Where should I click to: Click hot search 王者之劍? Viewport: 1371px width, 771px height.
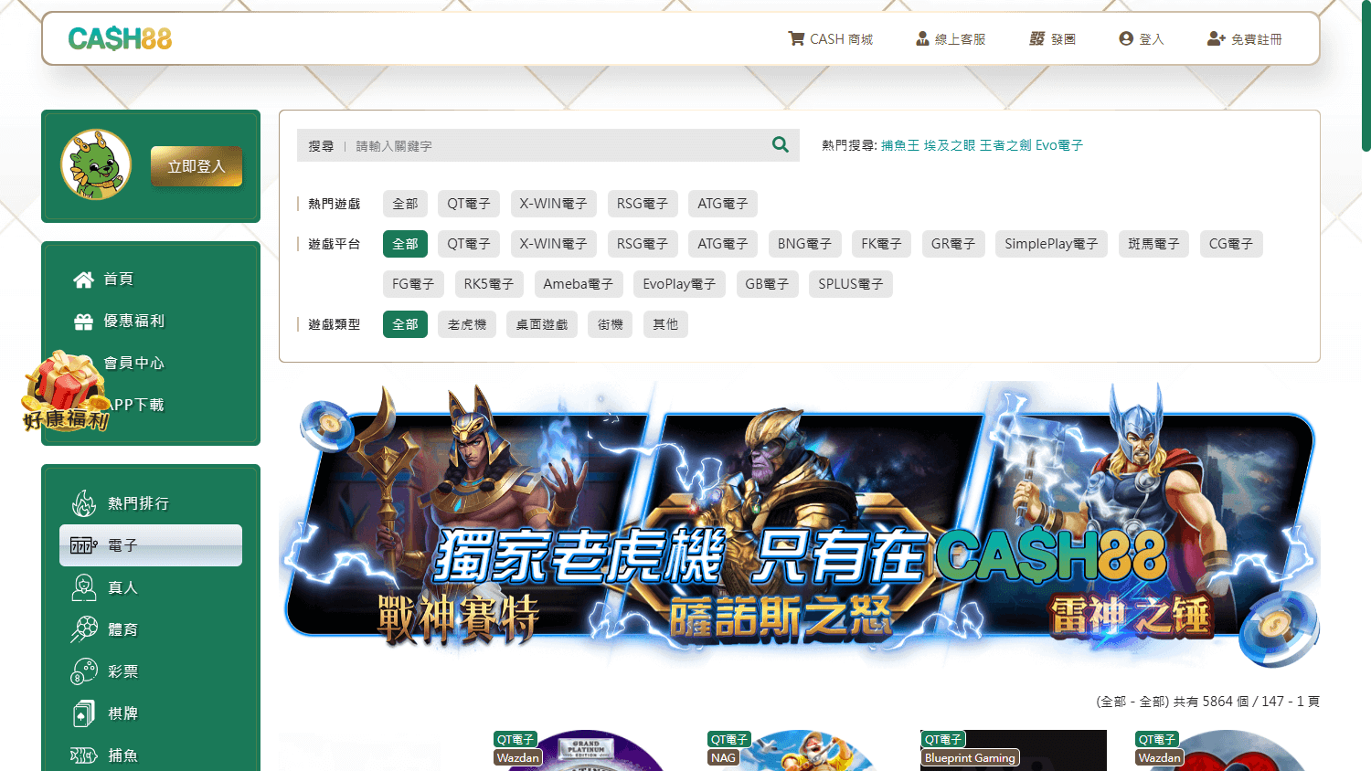pos(1005,145)
